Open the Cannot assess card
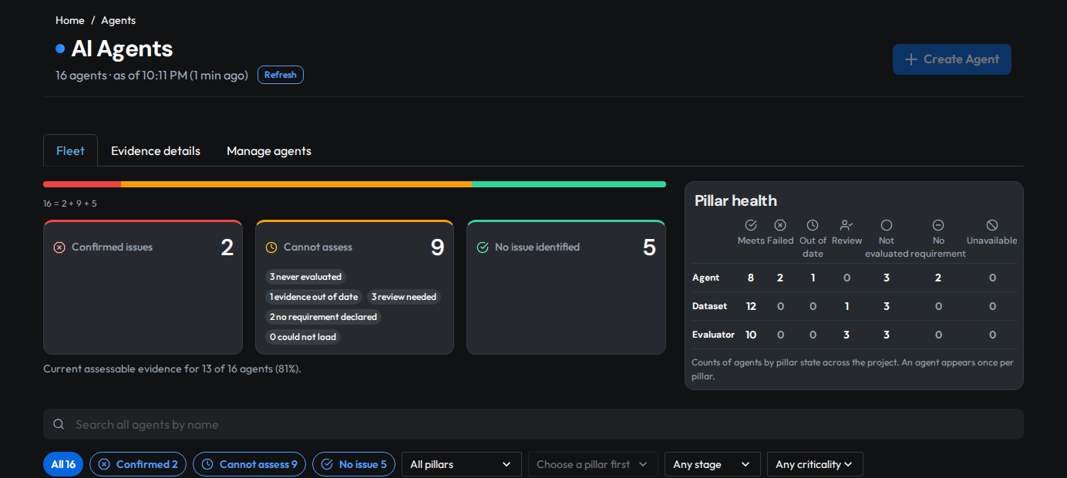This screenshot has height=478, width=1067. [355, 287]
